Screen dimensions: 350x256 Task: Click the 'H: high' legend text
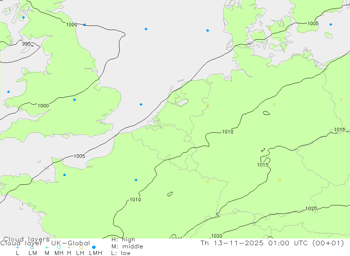click(123, 240)
